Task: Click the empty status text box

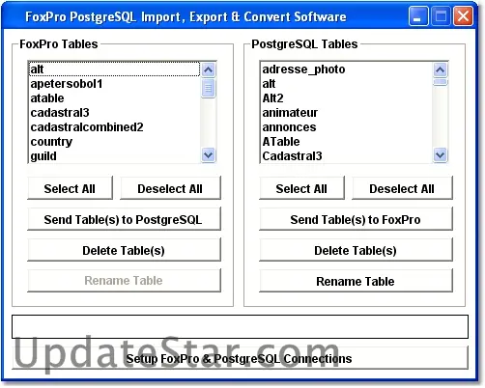Action: click(240, 326)
